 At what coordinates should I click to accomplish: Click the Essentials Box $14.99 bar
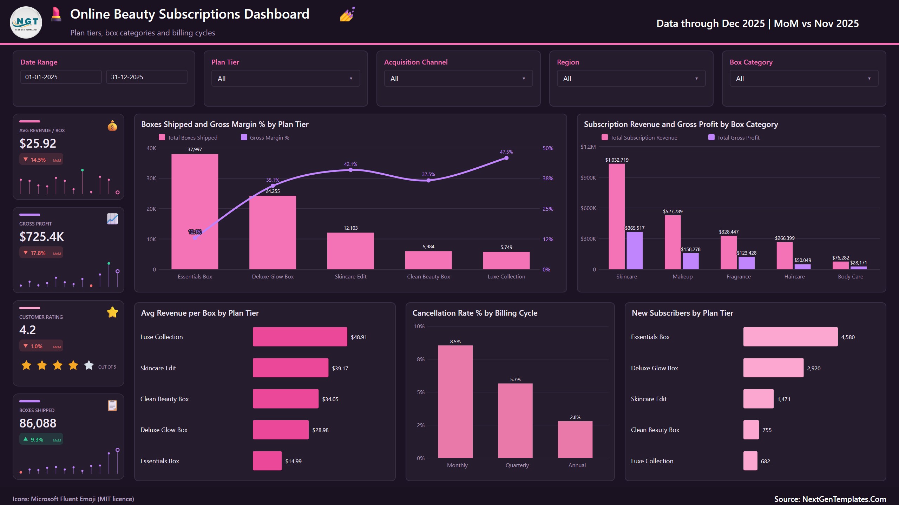(x=267, y=461)
